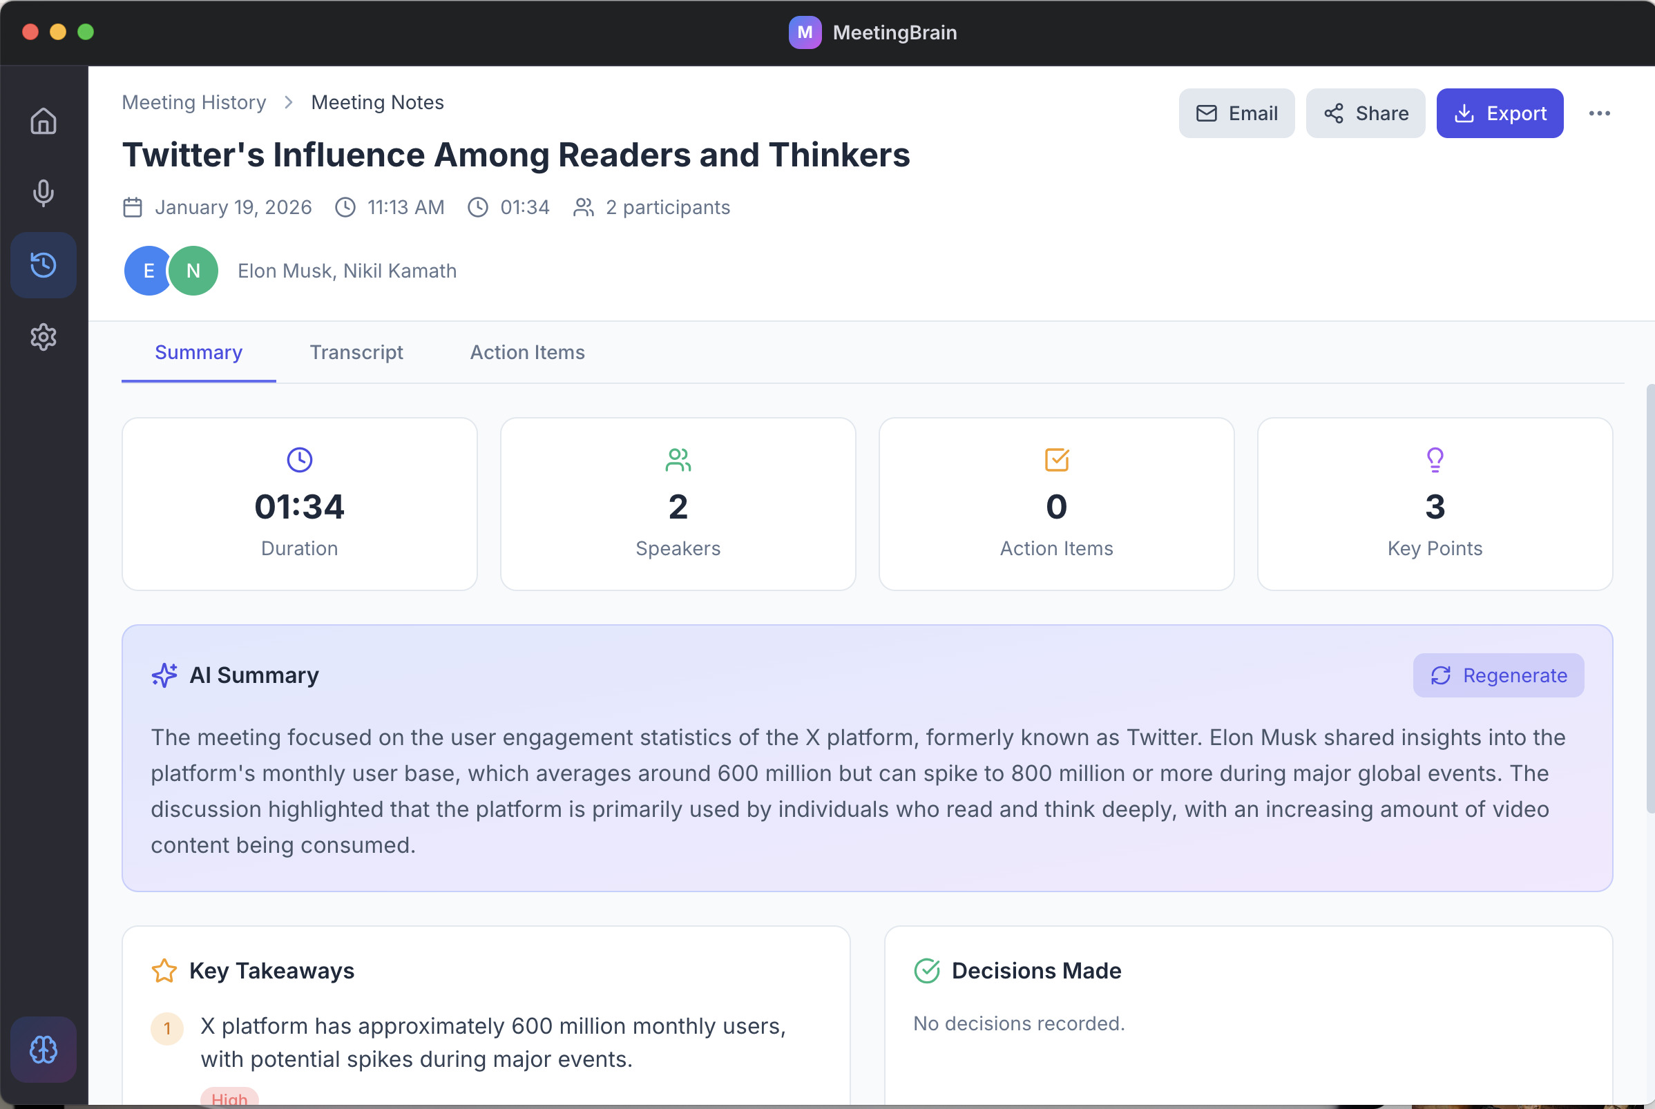Select the meeting history clock icon
1655x1109 pixels.
pyautogui.click(x=43, y=265)
